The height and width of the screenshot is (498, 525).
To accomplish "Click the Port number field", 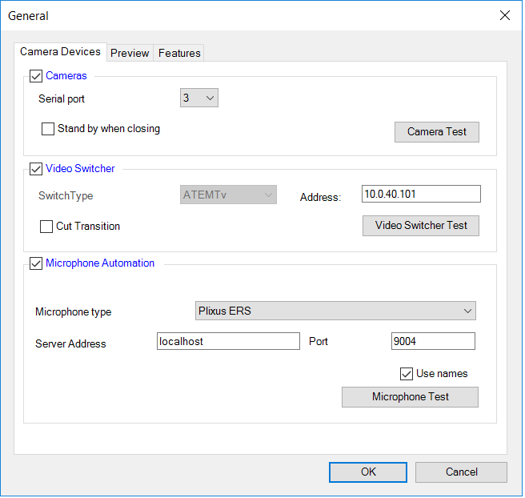I will pos(432,342).
